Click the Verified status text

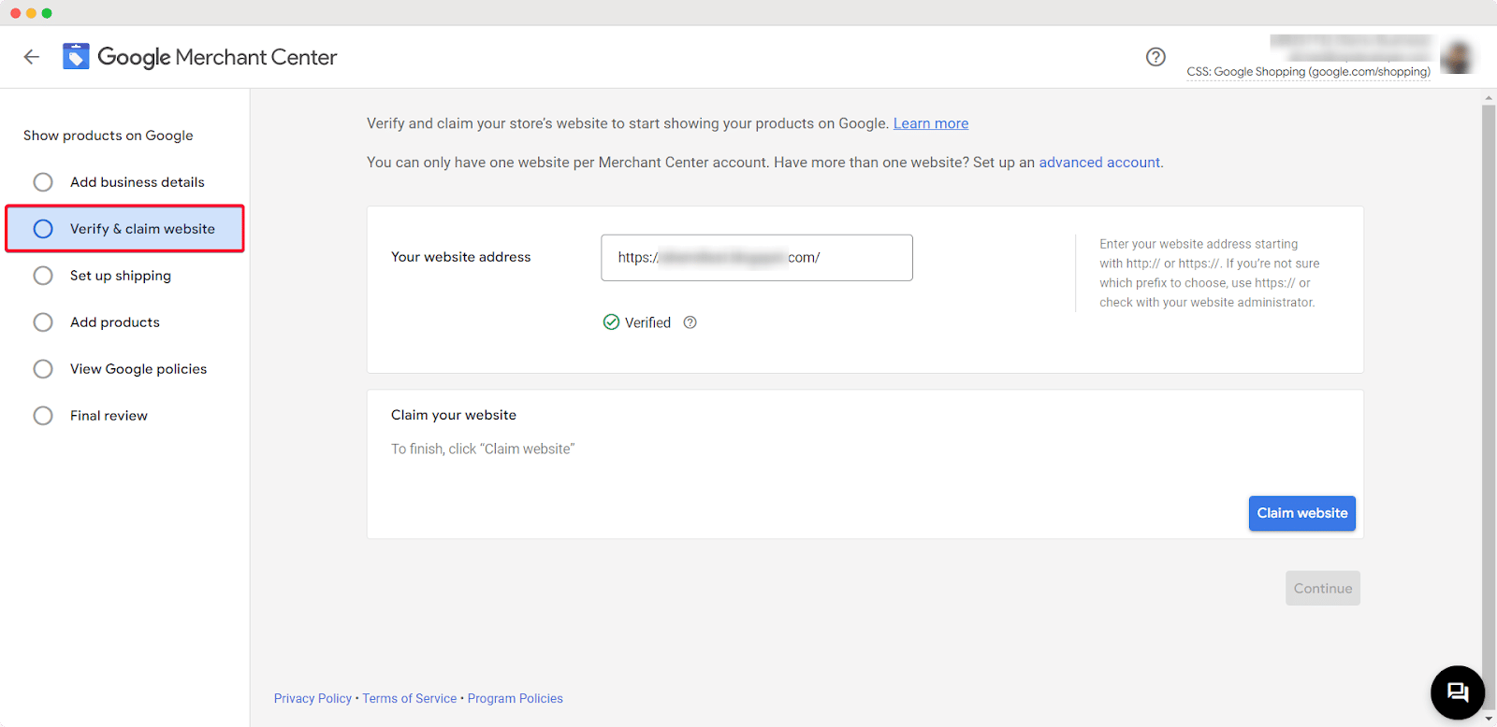[x=647, y=322]
